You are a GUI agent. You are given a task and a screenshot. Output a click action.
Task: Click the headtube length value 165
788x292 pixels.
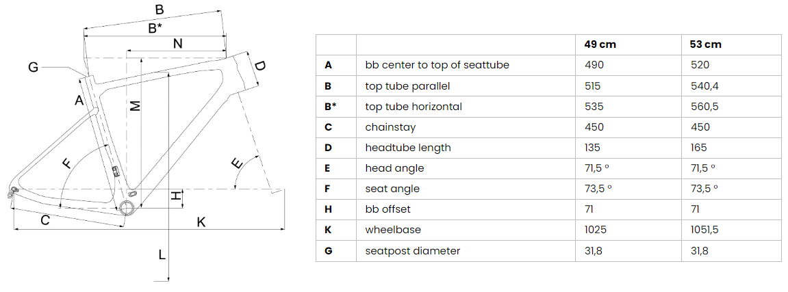[x=699, y=148]
